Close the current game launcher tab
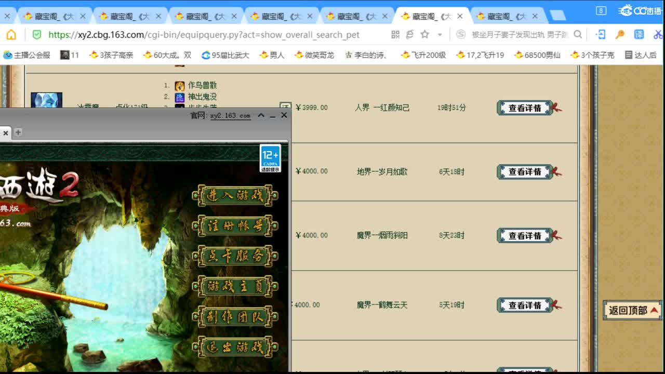The width and height of the screenshot is (665, 374). 5,133
